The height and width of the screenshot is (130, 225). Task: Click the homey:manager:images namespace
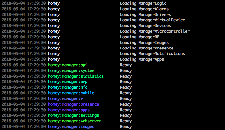pyautogui.click(x=71, y=127)
